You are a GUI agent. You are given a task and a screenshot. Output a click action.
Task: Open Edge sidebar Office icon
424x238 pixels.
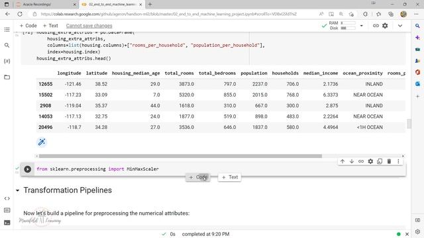[x=417, y=72]
